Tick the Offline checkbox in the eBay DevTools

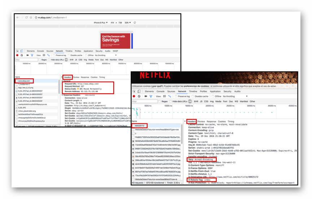click(86, 55)
